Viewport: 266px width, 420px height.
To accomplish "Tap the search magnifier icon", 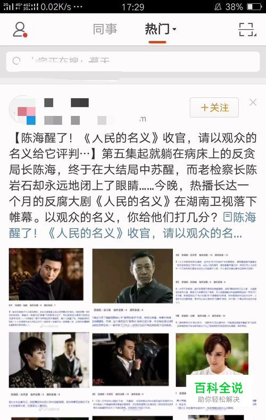I will (x=16, y=61).
